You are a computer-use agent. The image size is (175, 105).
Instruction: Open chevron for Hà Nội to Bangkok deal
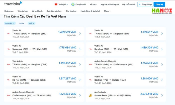point(80,80)
